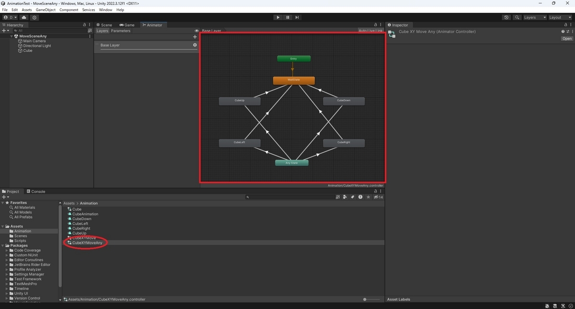Screen dimensions: 575x309
Task: Click the Play button
Action: coord(278,17)
